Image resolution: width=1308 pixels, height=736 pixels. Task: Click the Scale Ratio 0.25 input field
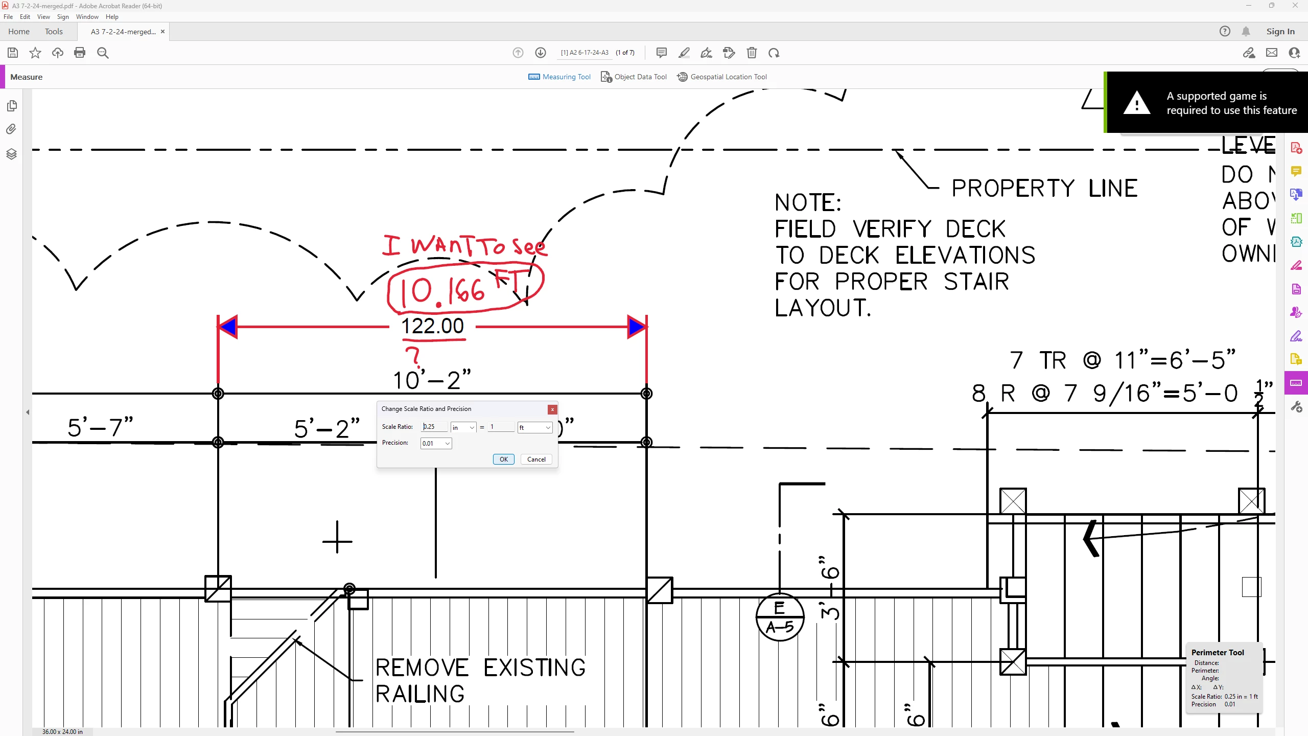[434, 427]
